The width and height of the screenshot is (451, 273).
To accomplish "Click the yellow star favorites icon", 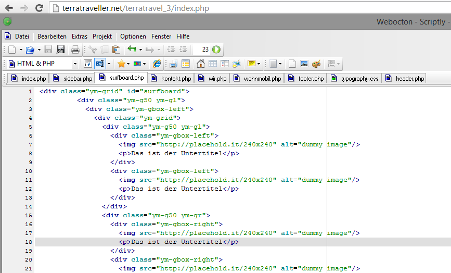I will (121, 64).
